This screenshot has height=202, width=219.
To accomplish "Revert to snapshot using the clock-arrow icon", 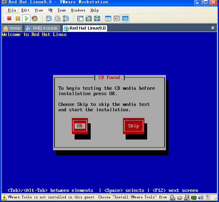I will point(57,18).
